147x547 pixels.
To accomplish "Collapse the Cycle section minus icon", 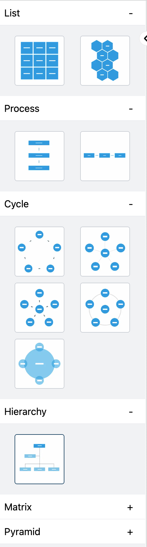I will point(131,205).
